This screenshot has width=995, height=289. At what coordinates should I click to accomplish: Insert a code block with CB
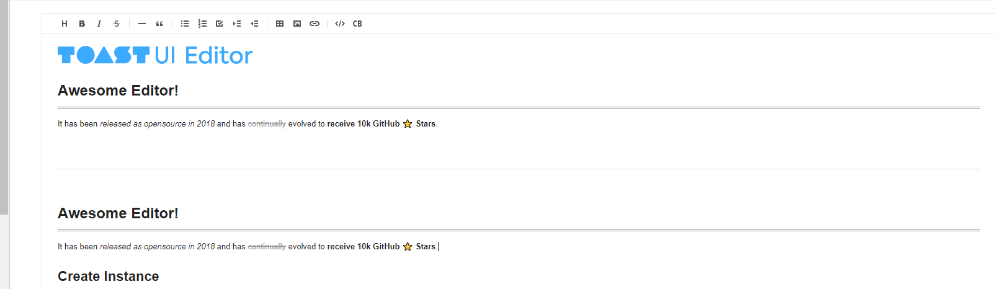pyautogui.click(x=357, y=24)
